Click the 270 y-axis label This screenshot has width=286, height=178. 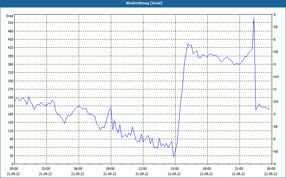coord(10,89)
